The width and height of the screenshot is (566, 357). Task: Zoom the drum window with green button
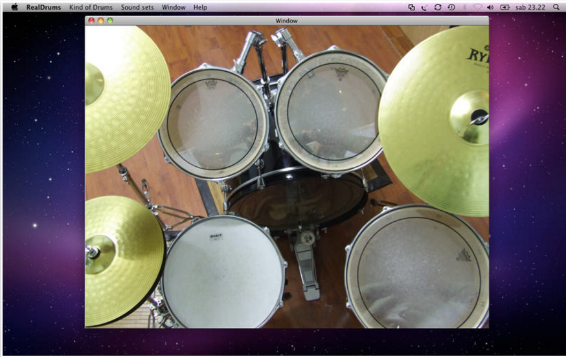coord(110,21)
